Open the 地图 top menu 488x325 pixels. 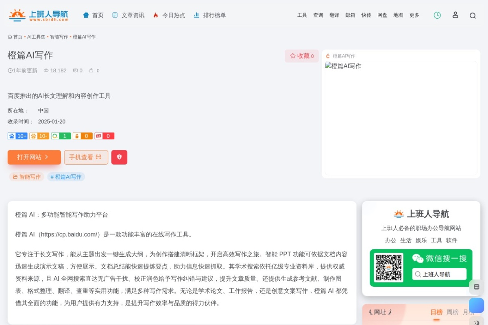pos(398,15)
